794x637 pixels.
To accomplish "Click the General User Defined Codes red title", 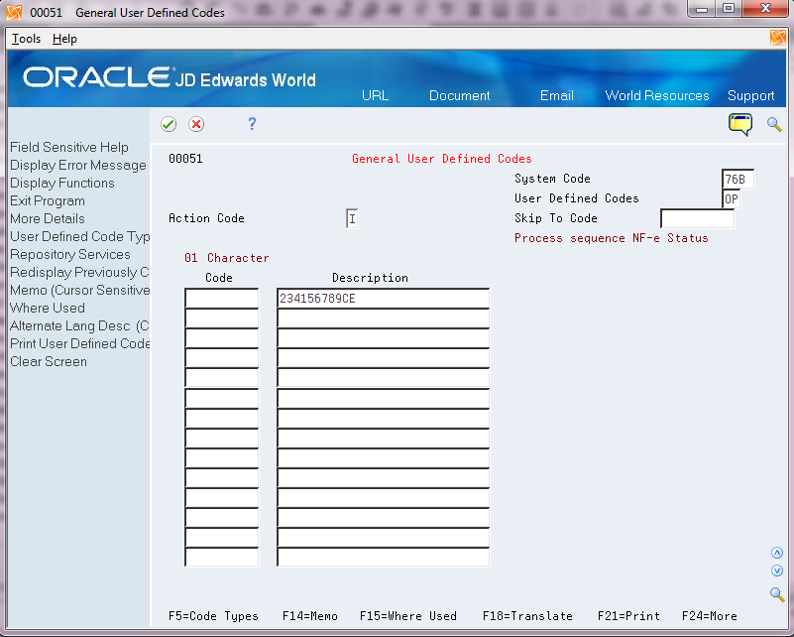I will [441, 159].
